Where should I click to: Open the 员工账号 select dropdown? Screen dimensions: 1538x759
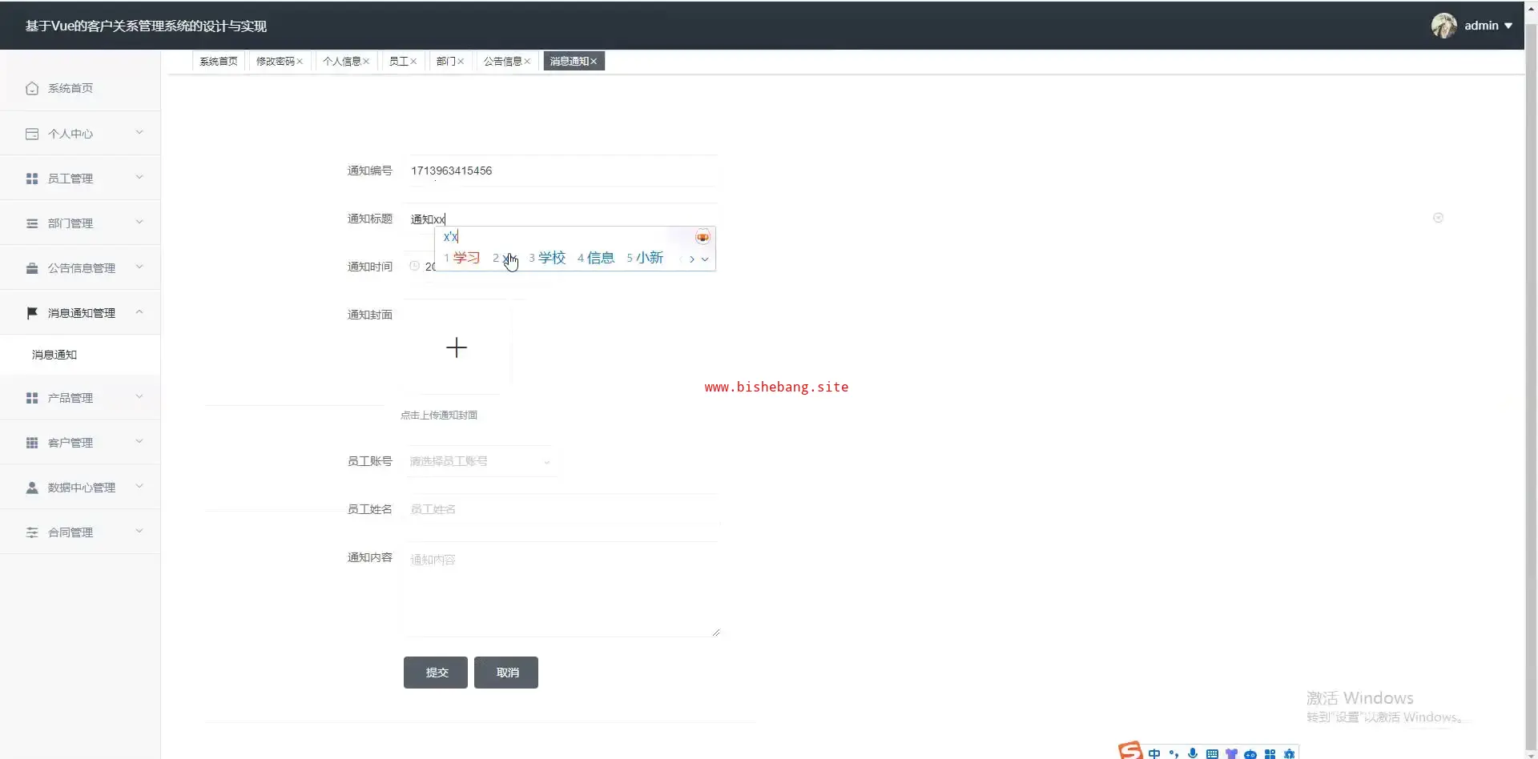(x=481, y=461)
